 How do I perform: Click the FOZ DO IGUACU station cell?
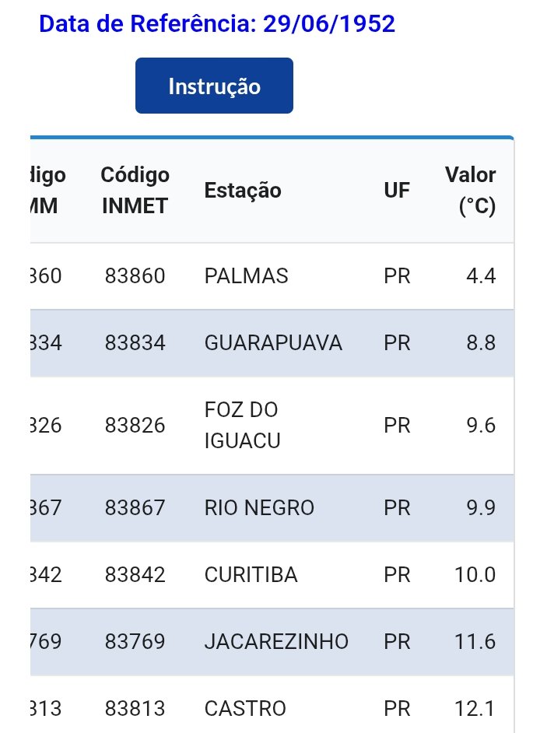(241, 426)
